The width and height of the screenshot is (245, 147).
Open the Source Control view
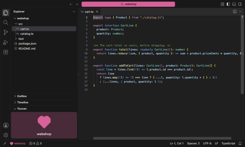click(x=6, y=32)
